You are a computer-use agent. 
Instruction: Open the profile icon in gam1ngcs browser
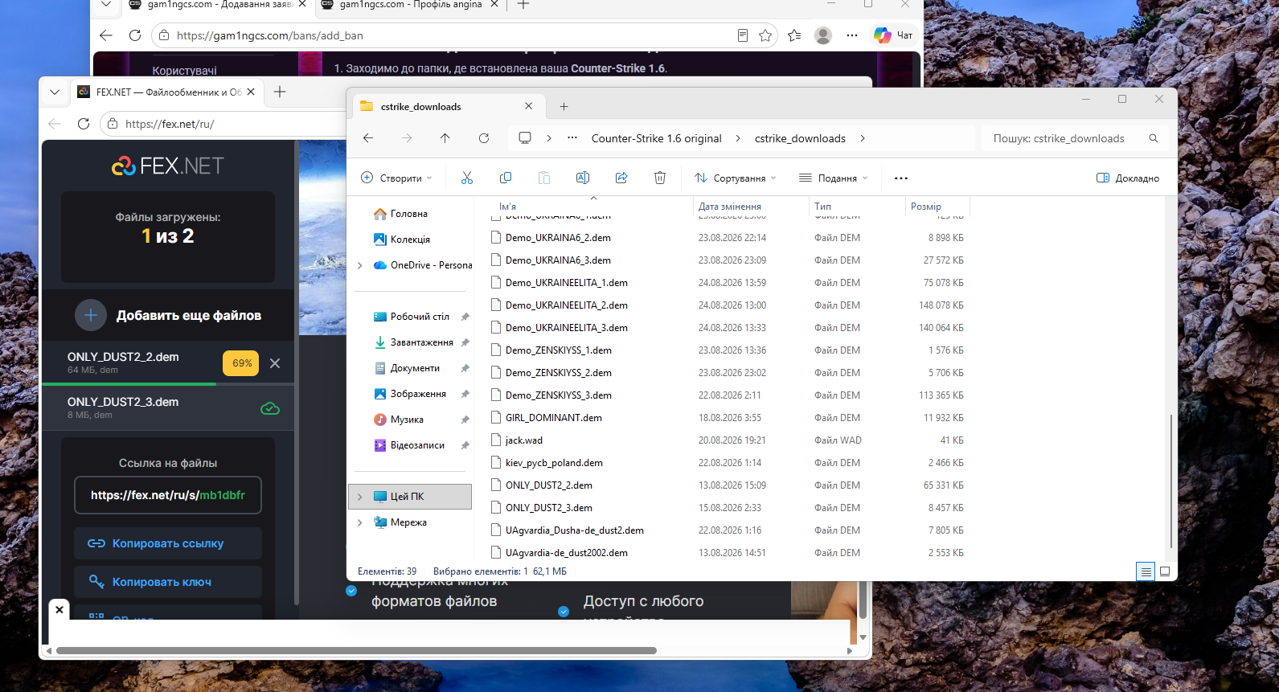coord(823,35)
